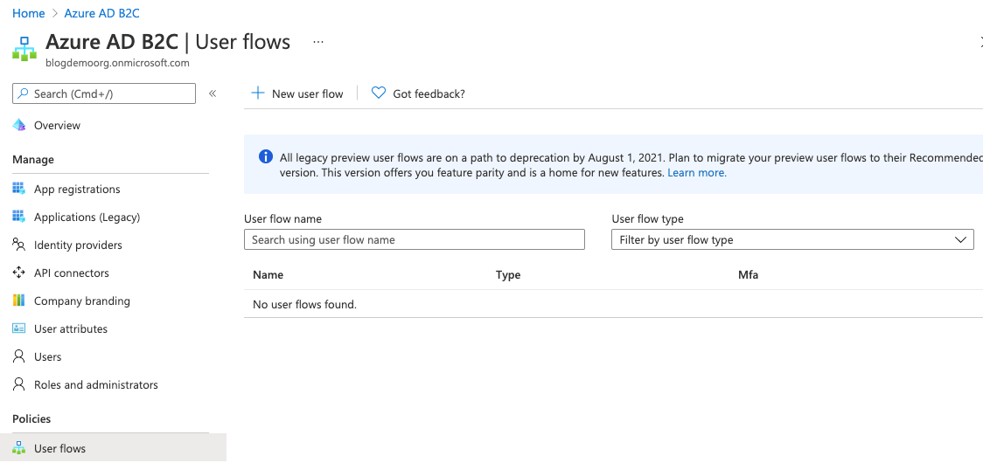This screenshot has width=983, height=463.
Task: Open the Learn more link
Action: [x=697, y=172]
